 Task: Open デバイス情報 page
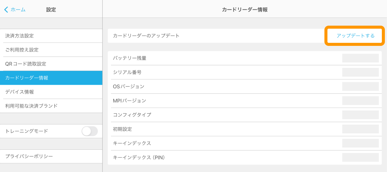tap(51, 92)
